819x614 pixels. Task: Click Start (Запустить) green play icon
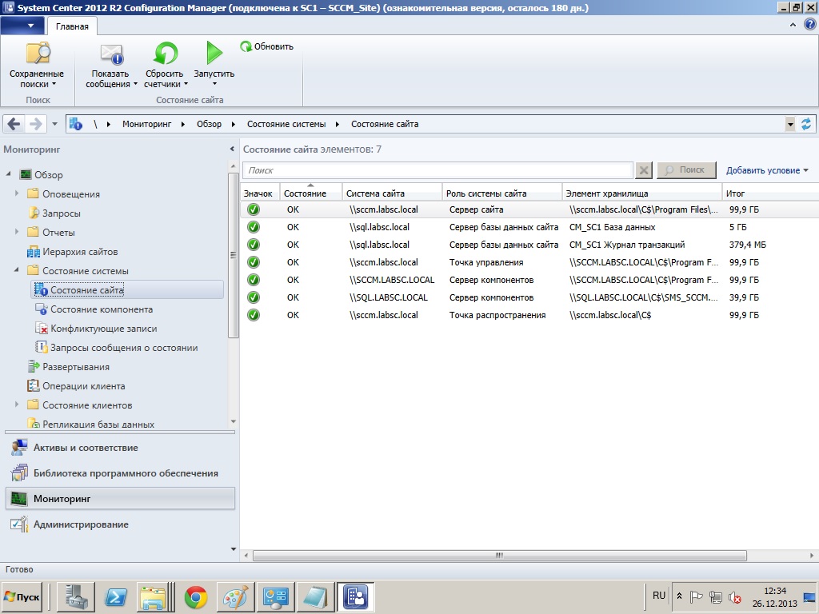click(x=214, y=53)
